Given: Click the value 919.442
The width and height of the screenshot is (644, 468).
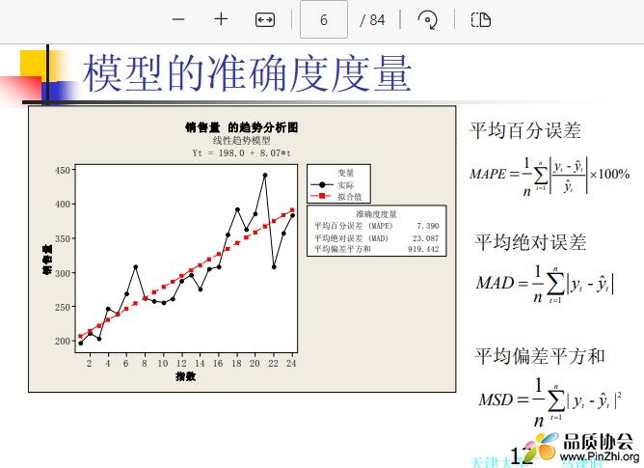Looking at the screenshot, I should 423,249.
